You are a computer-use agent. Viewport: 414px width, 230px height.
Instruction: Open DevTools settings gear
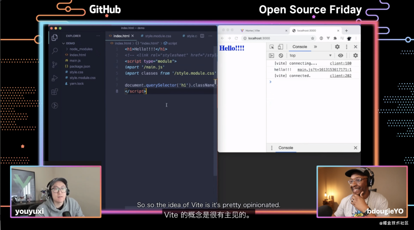337,47
